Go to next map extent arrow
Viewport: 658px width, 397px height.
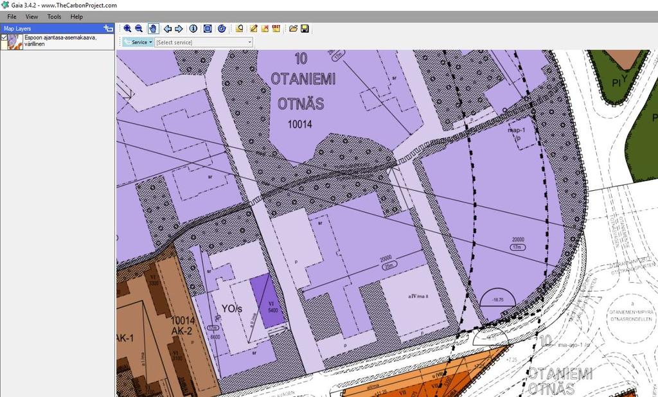tap(179, 28)
